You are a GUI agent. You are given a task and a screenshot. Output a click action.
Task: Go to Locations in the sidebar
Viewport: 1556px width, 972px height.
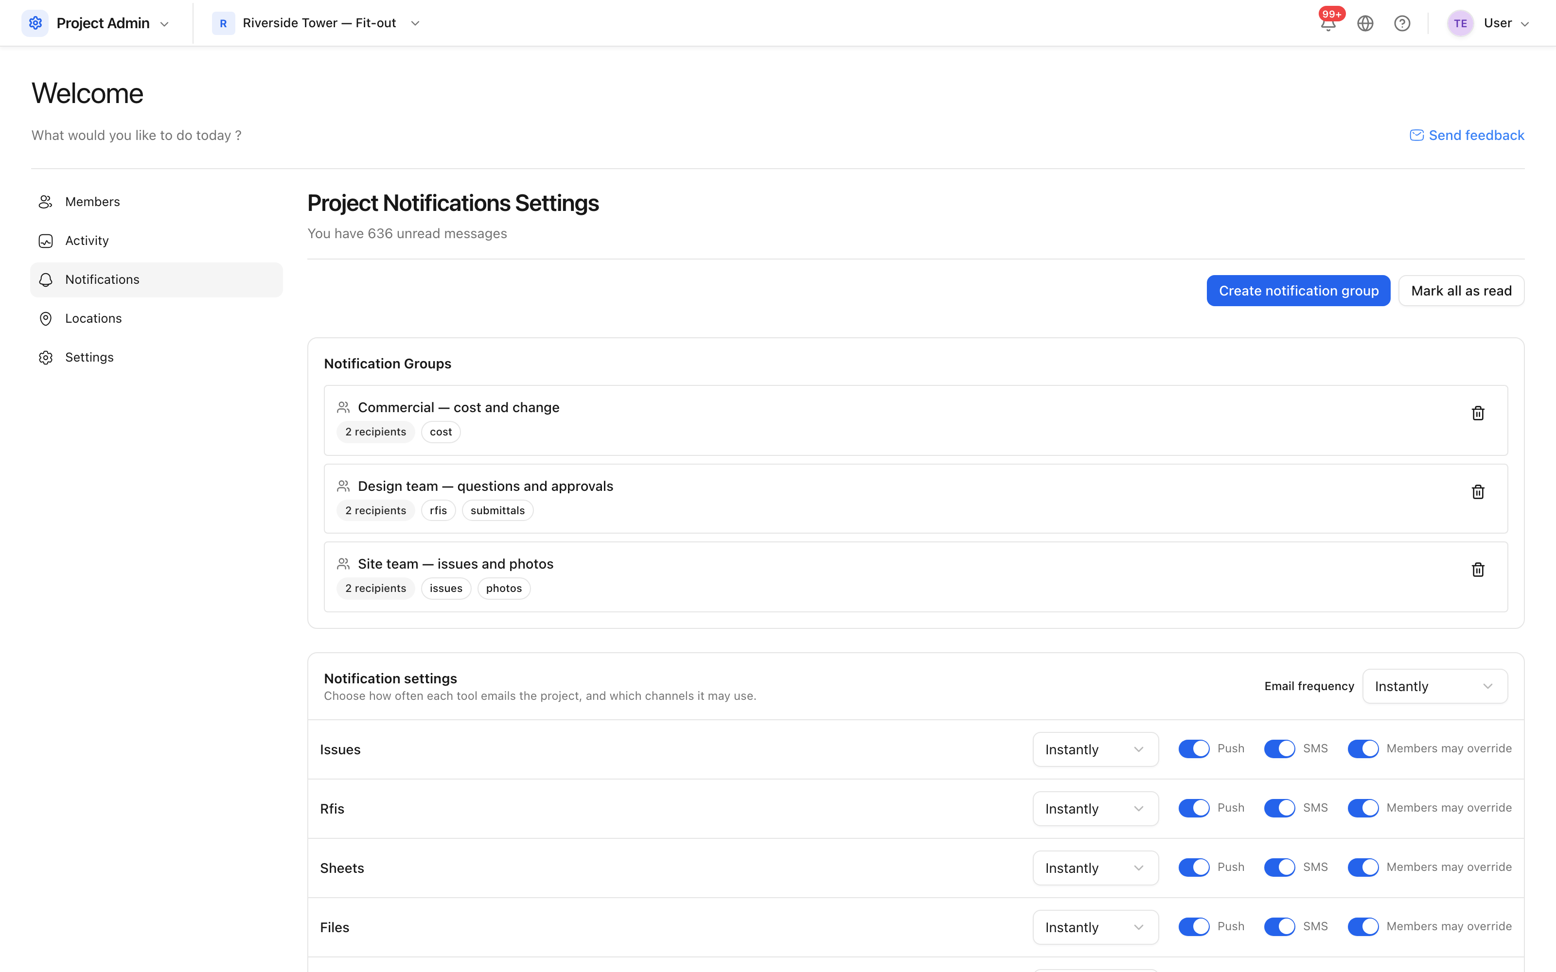point(156,319)
